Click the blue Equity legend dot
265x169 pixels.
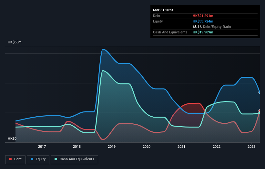coord(32,159)
